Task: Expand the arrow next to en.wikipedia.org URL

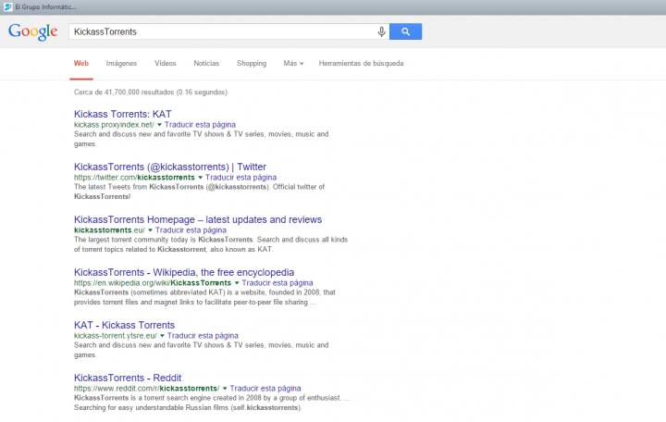Action: point(237,282)
